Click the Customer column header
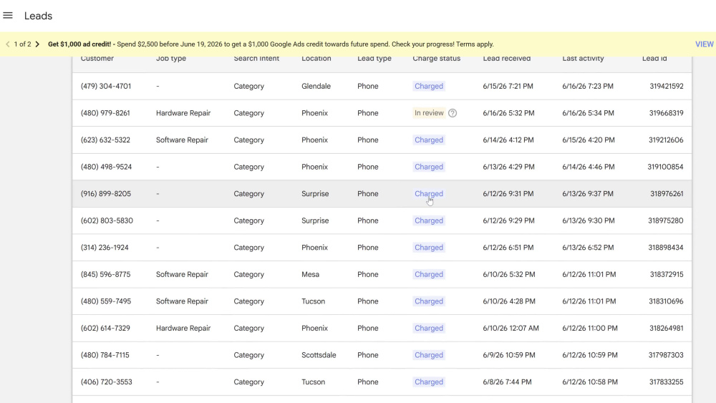 click(x=97, y=59)
